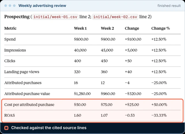Viewport: 185px width, 134px height.
Task: Click the 'Weekly advertising review' window title
Action: coord(42,6)
